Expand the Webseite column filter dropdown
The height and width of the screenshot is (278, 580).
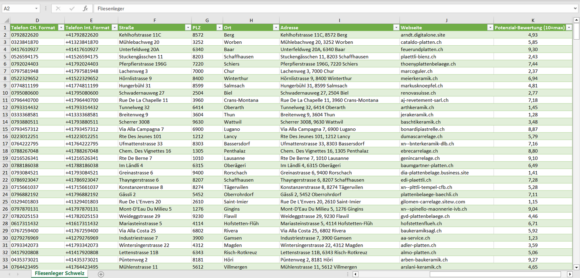(490, 28)
